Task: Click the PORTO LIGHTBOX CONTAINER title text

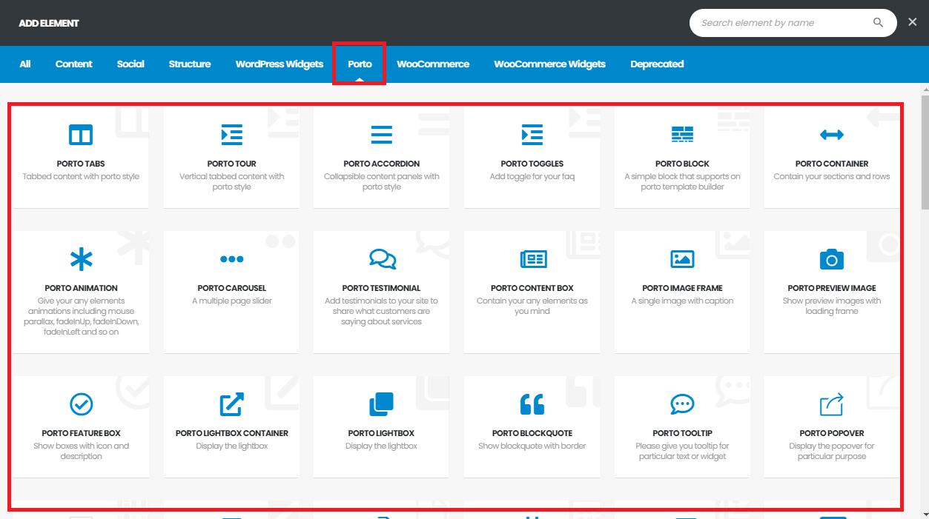Action: tap(231, 433)
